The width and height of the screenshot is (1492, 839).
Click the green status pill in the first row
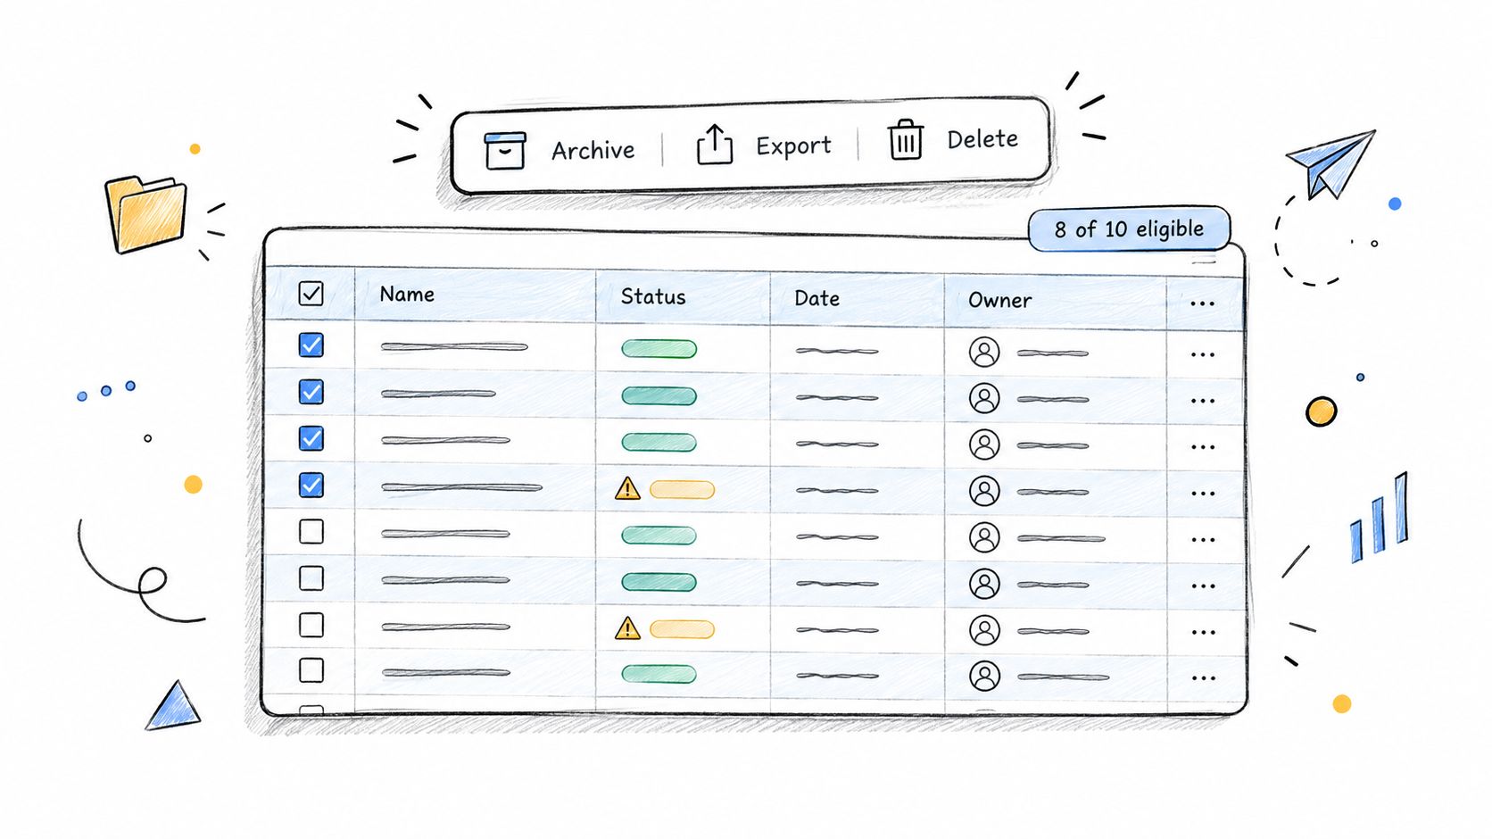(659, 348)
